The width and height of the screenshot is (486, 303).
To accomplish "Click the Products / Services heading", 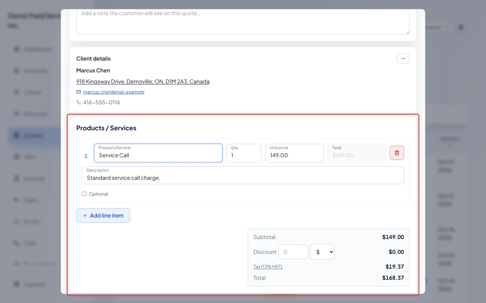I will 106,128.
